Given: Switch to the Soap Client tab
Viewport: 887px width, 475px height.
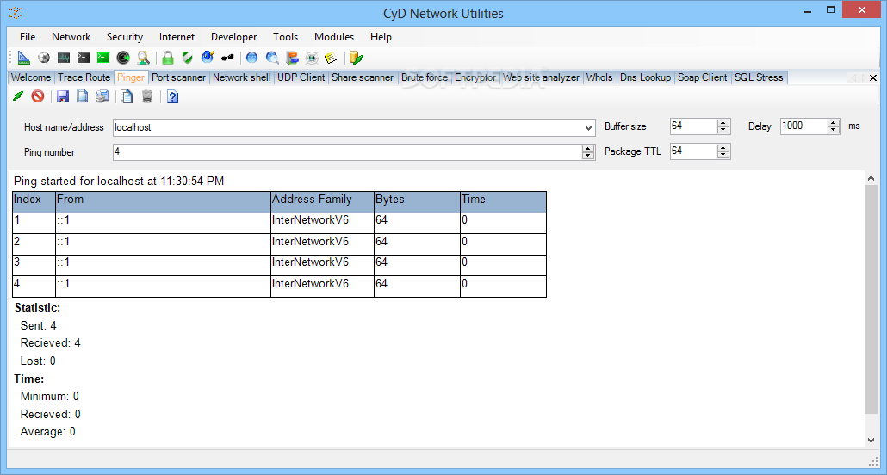Looking at the screenshot, I should [703, 77].
